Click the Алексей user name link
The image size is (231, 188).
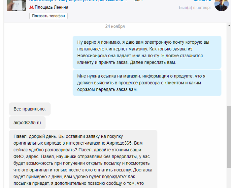click(203, 1)
